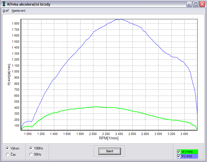Screen dimensions: 207x162
Task: Click the 100 value on the vertical axis
Action: point(17,126)
